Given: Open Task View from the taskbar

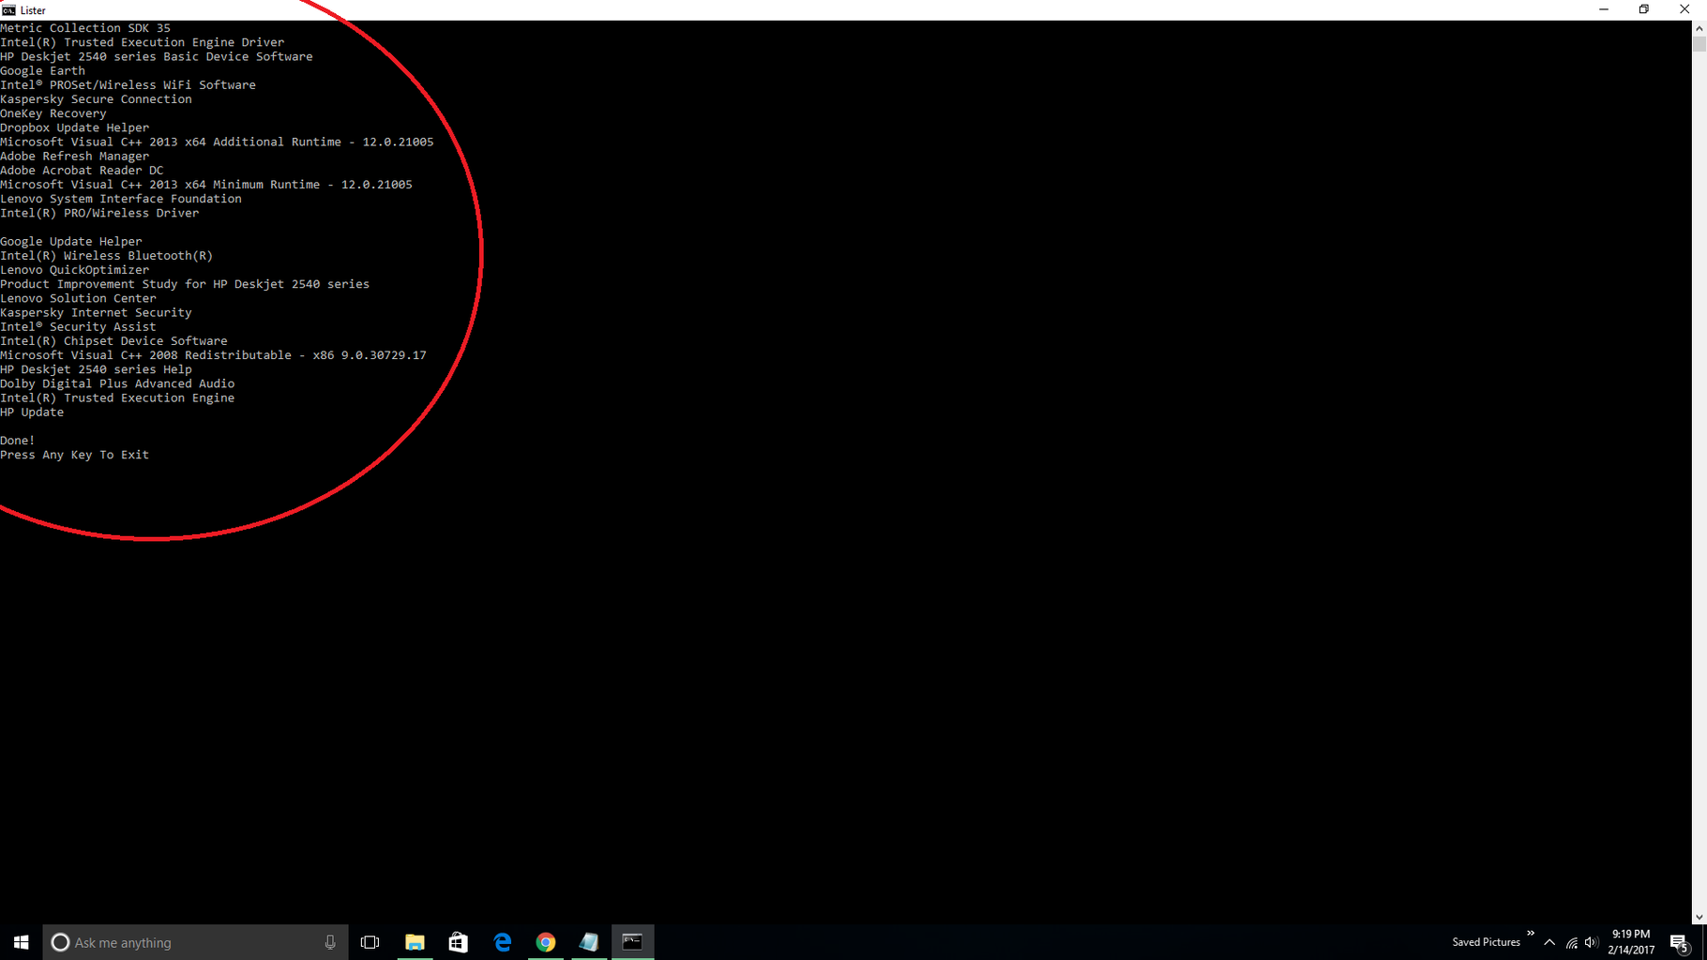Looking at the screenshot, I should pyautogui.click(x=370, y=941).
